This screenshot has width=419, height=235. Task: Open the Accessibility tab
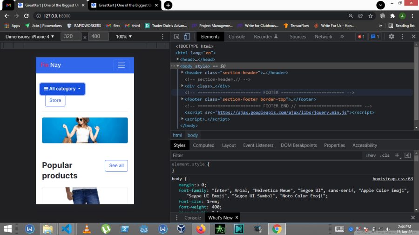[x=365, y=145]
